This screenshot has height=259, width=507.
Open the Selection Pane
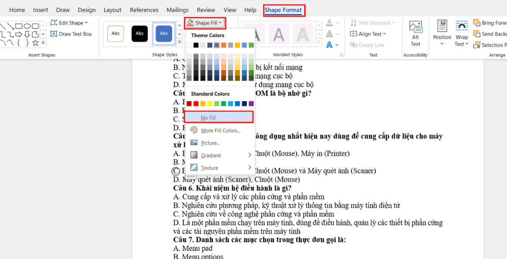pos(490,45)
